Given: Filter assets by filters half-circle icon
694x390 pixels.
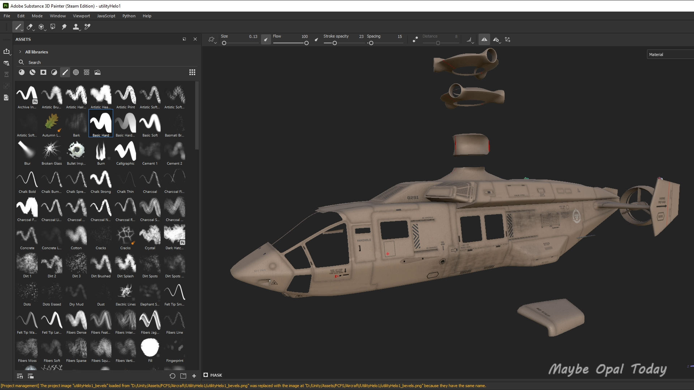Looking at the screenshot, I should pyautogui.click(x=54, y=72).
